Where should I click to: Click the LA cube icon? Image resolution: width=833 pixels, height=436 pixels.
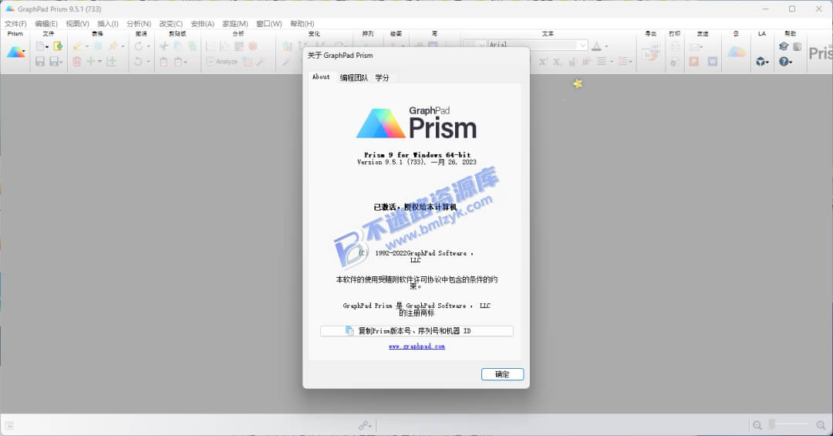760,62
